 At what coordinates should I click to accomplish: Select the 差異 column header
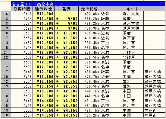[66, 9]
